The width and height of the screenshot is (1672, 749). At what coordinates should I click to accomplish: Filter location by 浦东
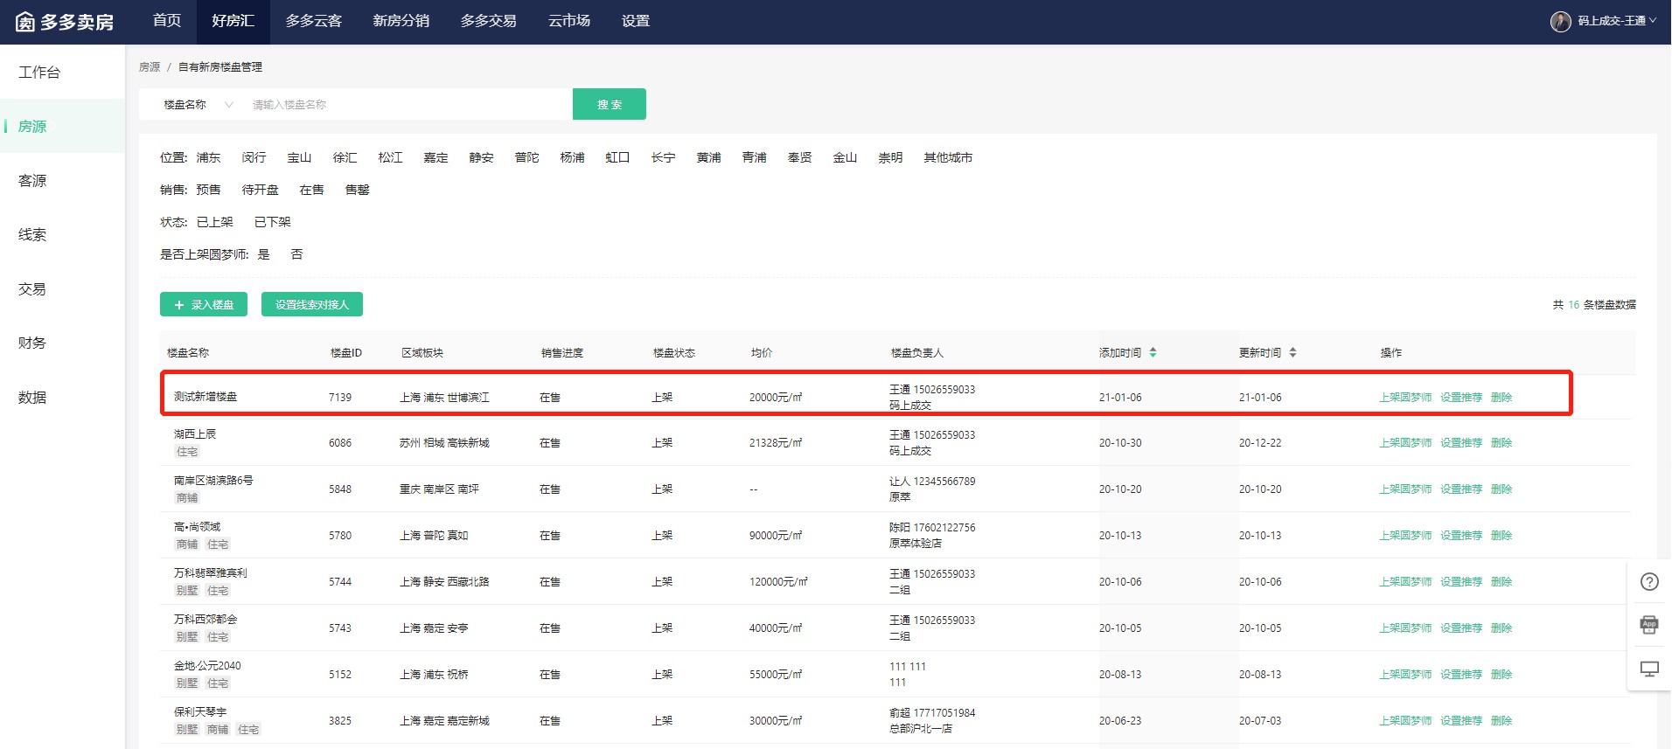click(208, 157)
